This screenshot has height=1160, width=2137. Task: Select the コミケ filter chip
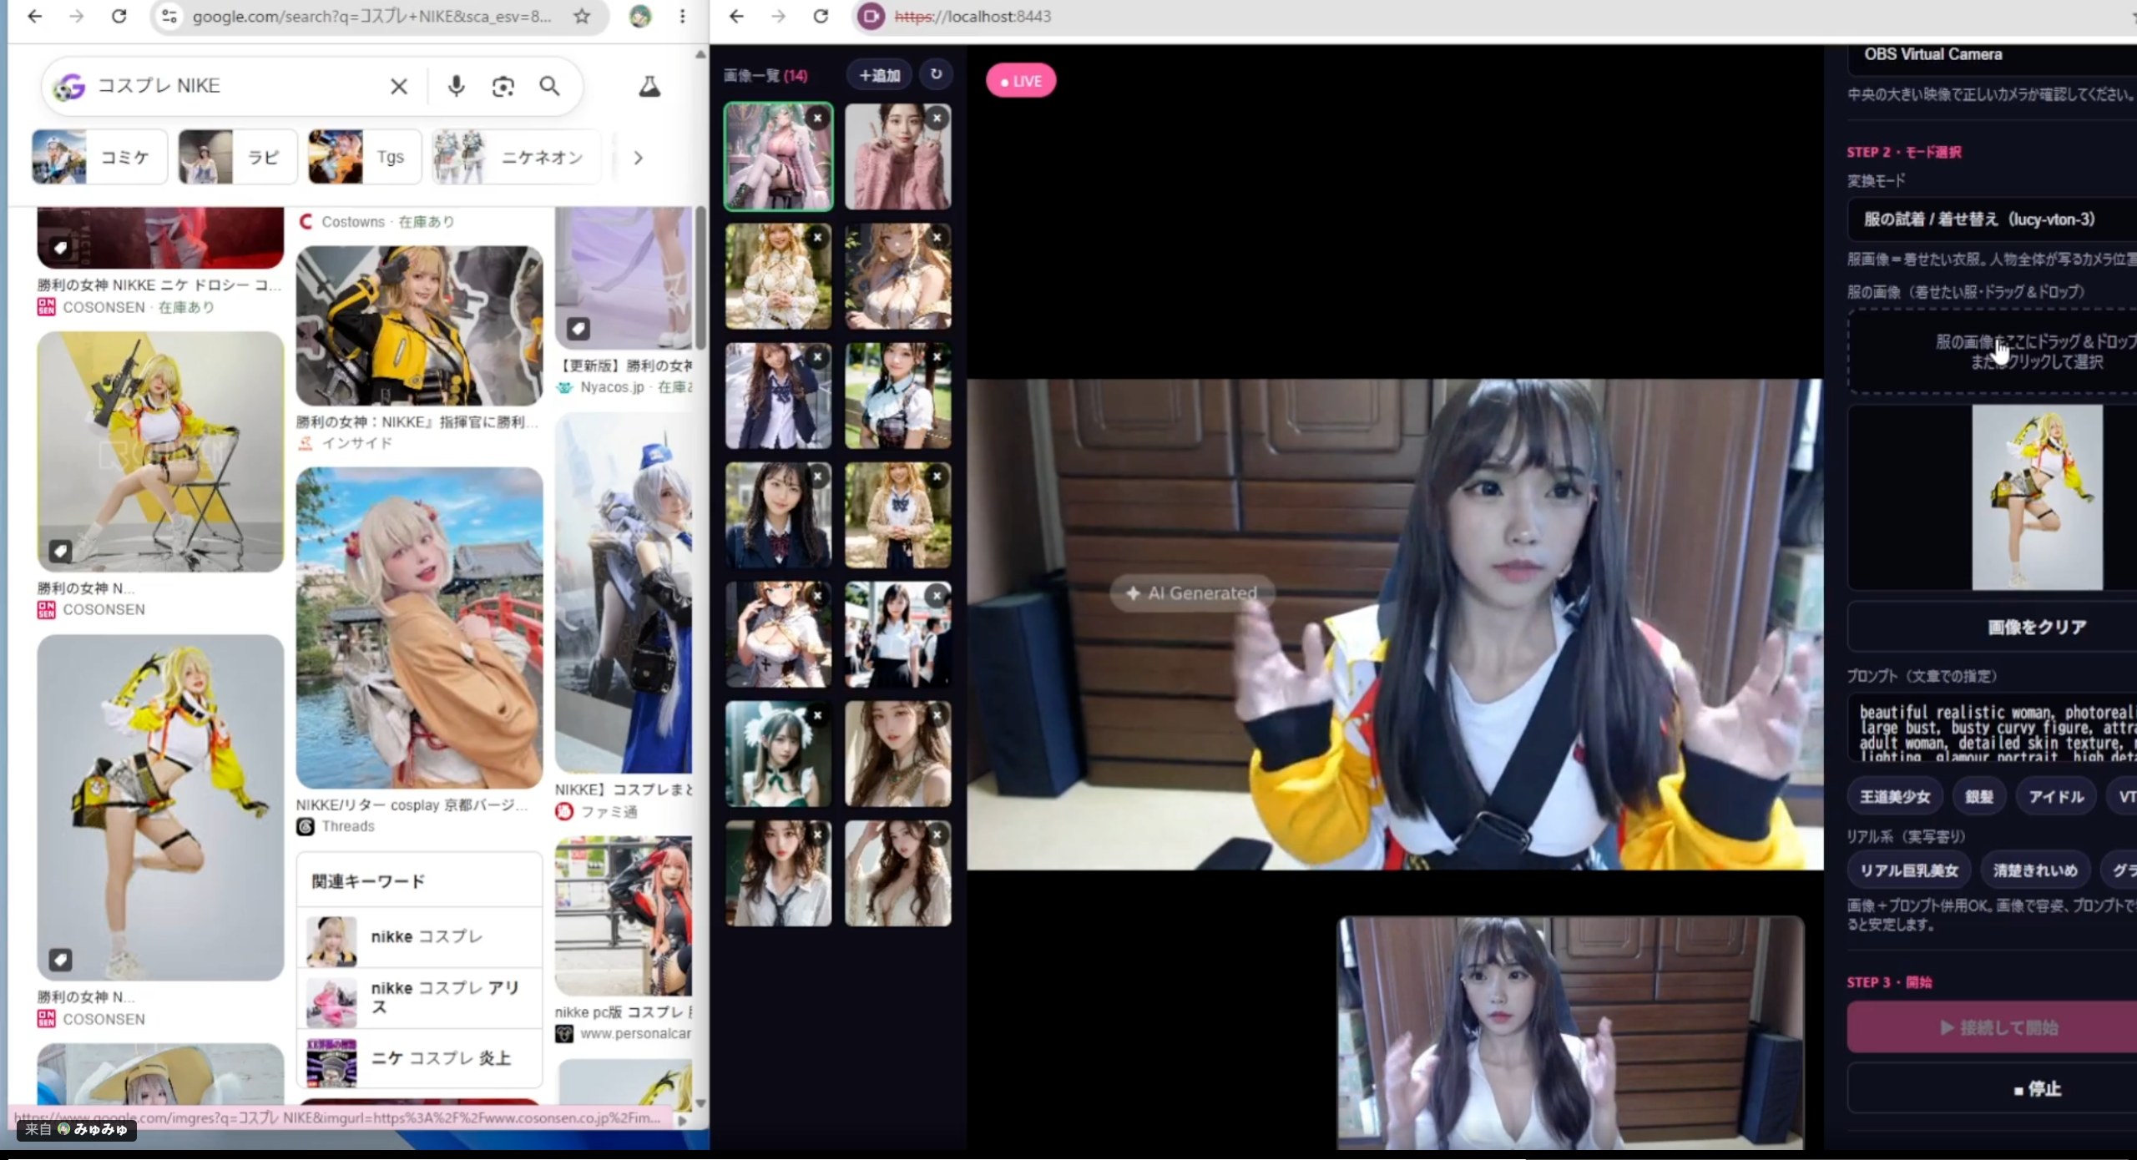tap(99, 157)
